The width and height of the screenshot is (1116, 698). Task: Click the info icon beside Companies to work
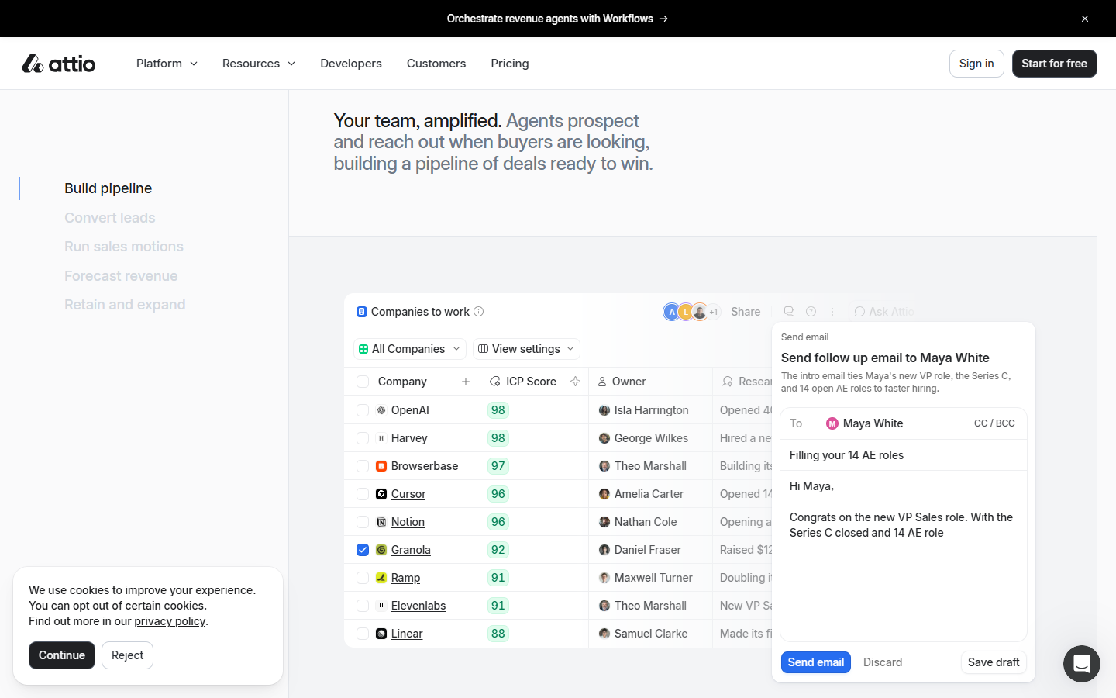[479, 312]
